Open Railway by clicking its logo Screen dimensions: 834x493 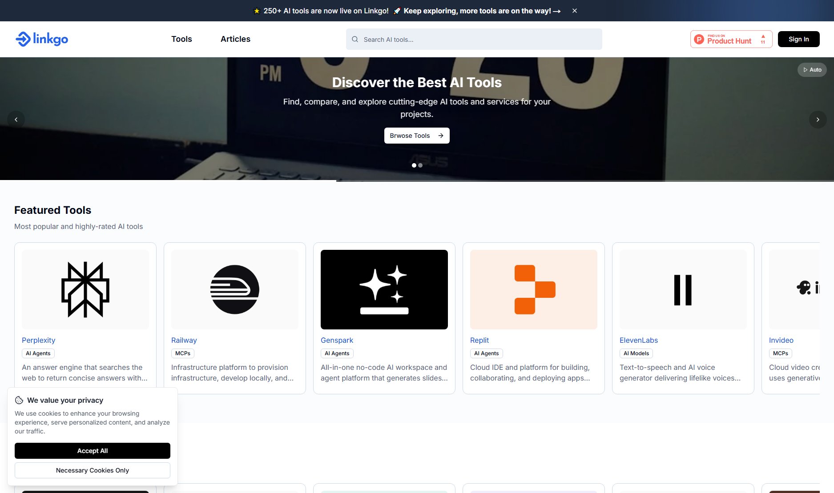coord(234,289)
